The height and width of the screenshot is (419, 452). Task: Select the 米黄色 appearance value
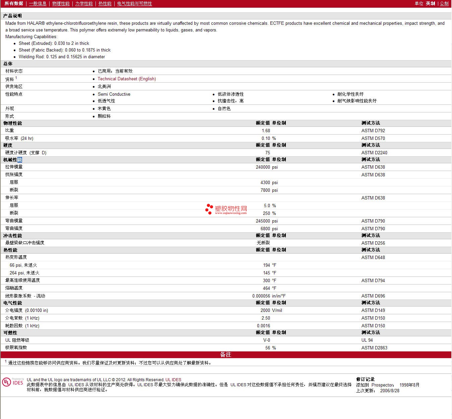click(x=104, y=108)
